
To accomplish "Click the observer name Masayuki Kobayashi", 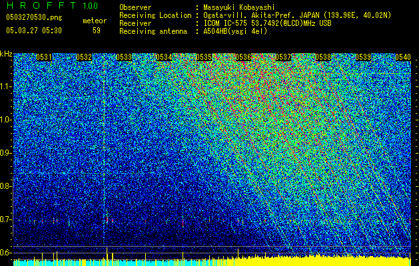I will coord(239,7).
